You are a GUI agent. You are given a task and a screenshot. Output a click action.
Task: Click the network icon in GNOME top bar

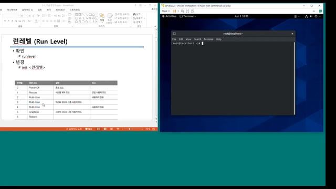point(306,16)
